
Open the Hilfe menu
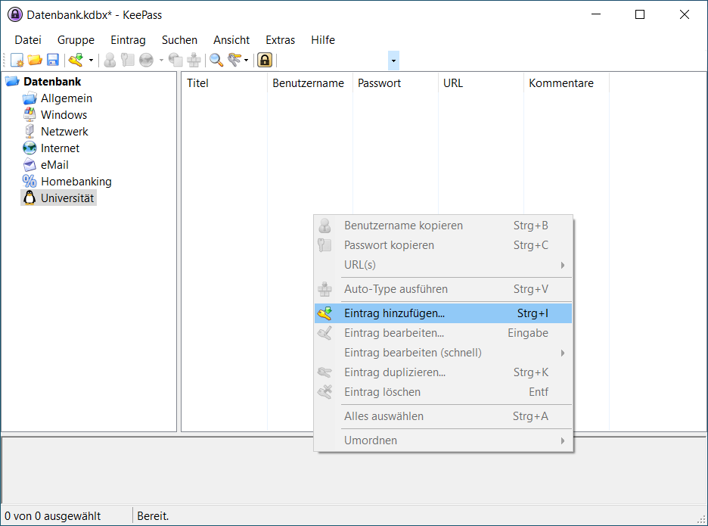pyautogui.click(x=323, y=40)
